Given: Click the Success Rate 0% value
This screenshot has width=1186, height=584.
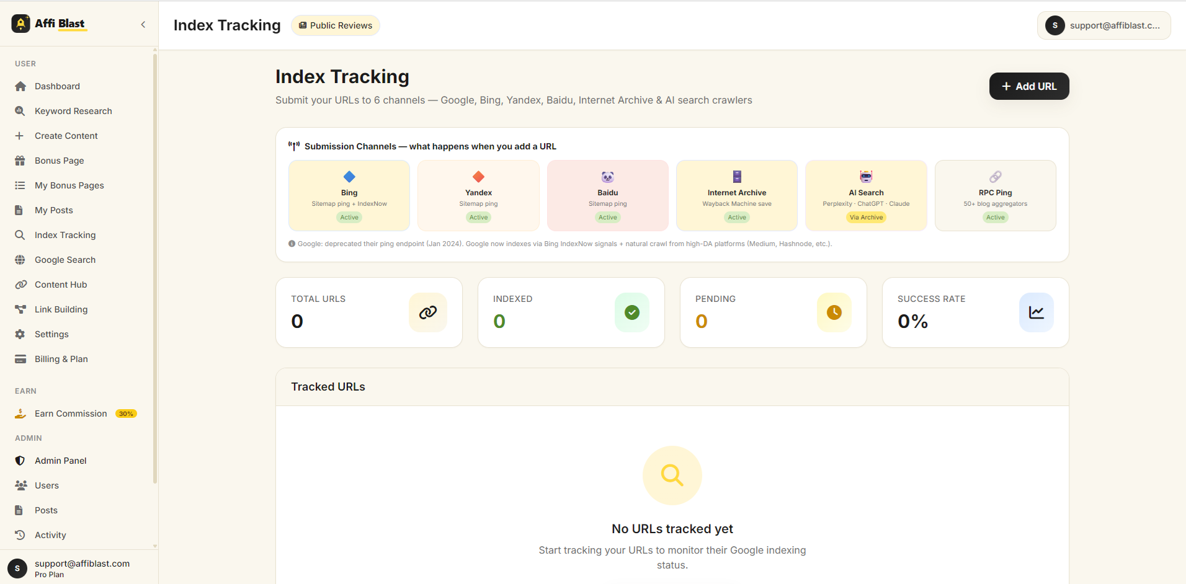Looking at the screenshot, I should [913, 321].
